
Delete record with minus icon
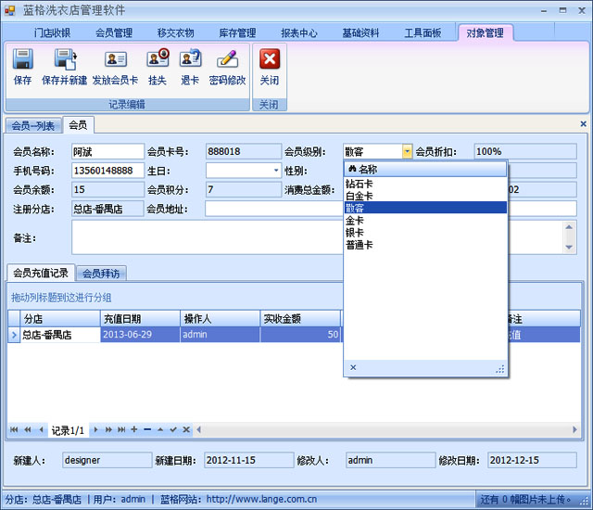[x=147, y=429]
